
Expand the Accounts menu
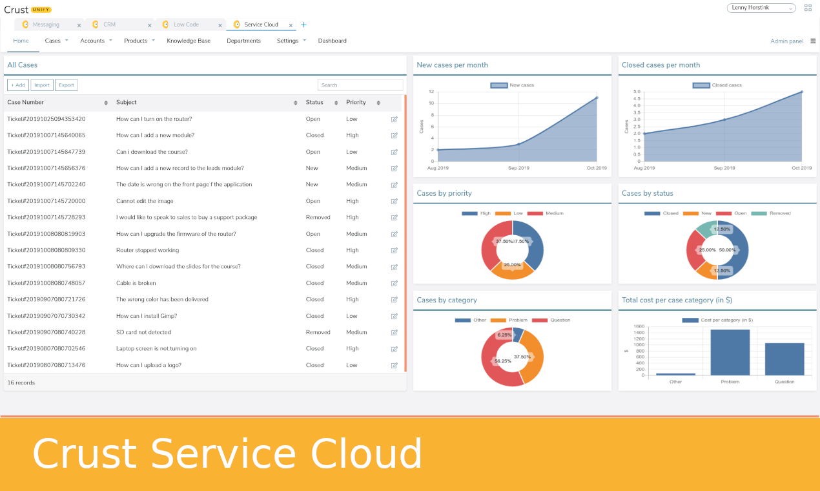tap(96, 41)
